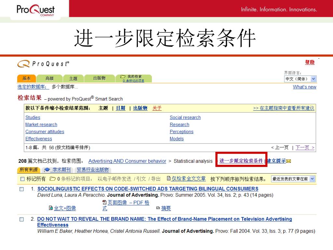Select the 所有来源 source tab
The width and height of the screenshot is (333, 250).
29,170
